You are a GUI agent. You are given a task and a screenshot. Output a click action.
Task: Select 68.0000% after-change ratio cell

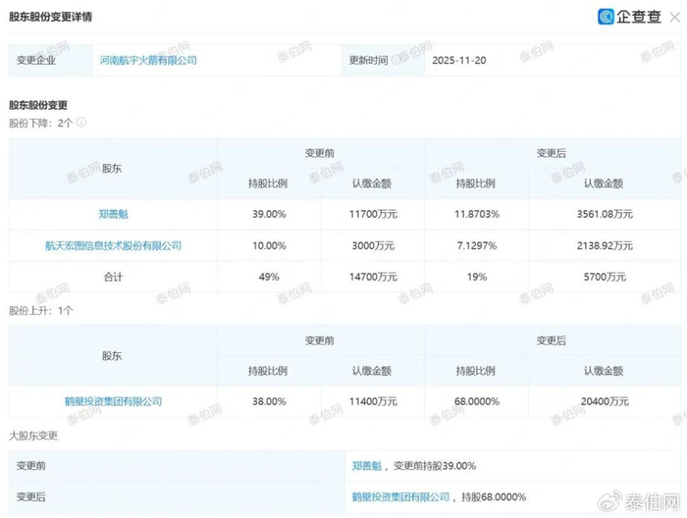point(477,401)
